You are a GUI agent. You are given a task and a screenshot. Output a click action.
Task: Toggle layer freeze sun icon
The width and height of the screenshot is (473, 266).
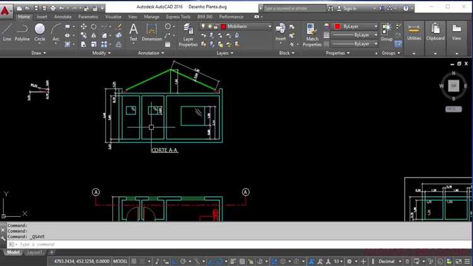[x=210, y=27]
